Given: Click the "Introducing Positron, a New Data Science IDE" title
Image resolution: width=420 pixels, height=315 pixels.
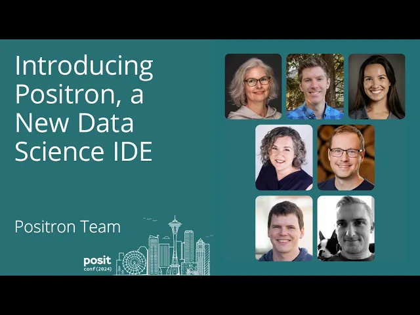Looking at the screenshot, I should 84,108.
